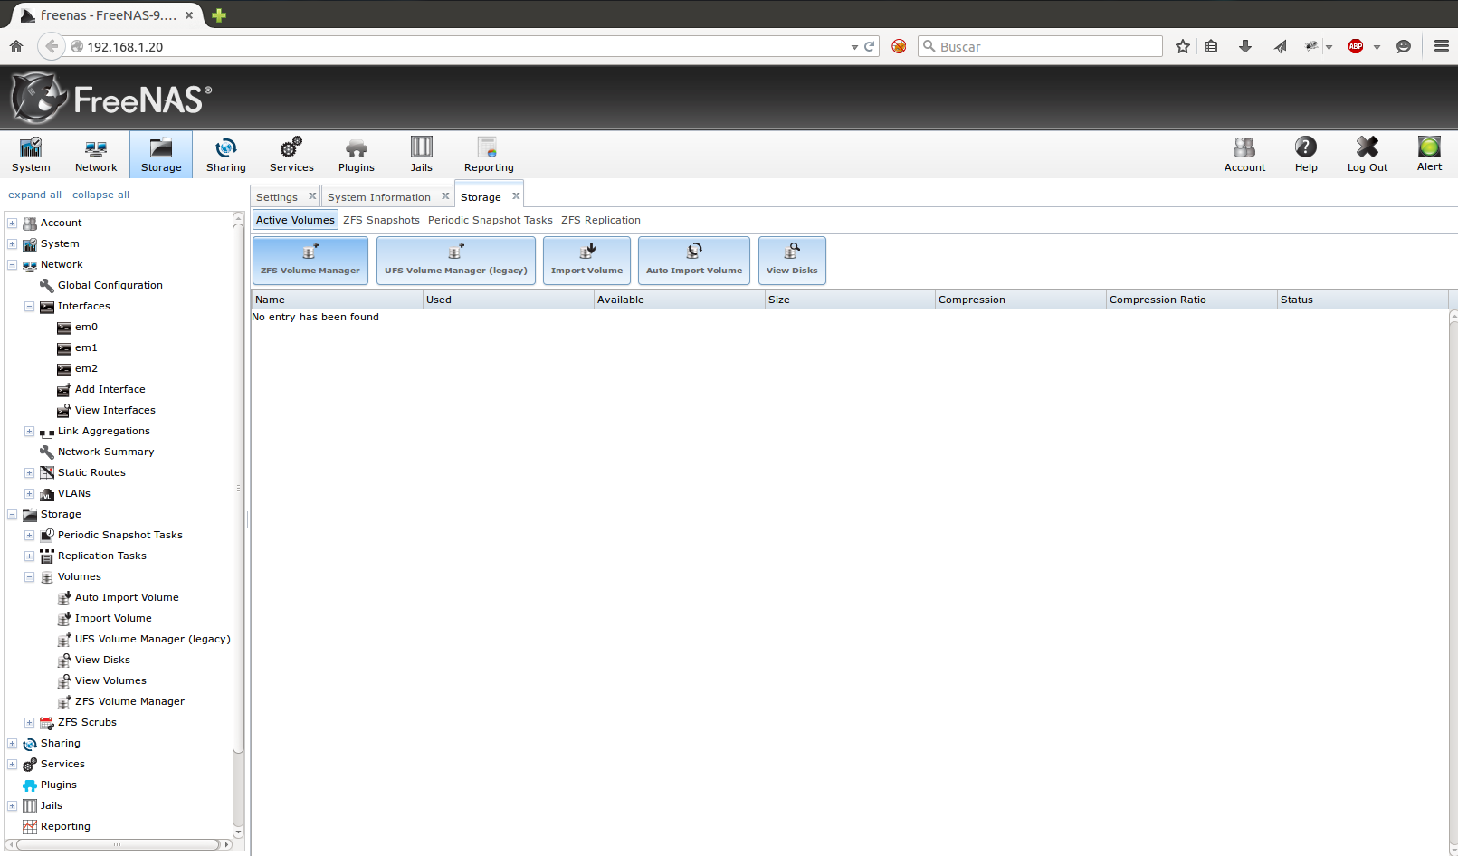
Task: Open the Storage section from top toolbar
Action: [161, 153]
